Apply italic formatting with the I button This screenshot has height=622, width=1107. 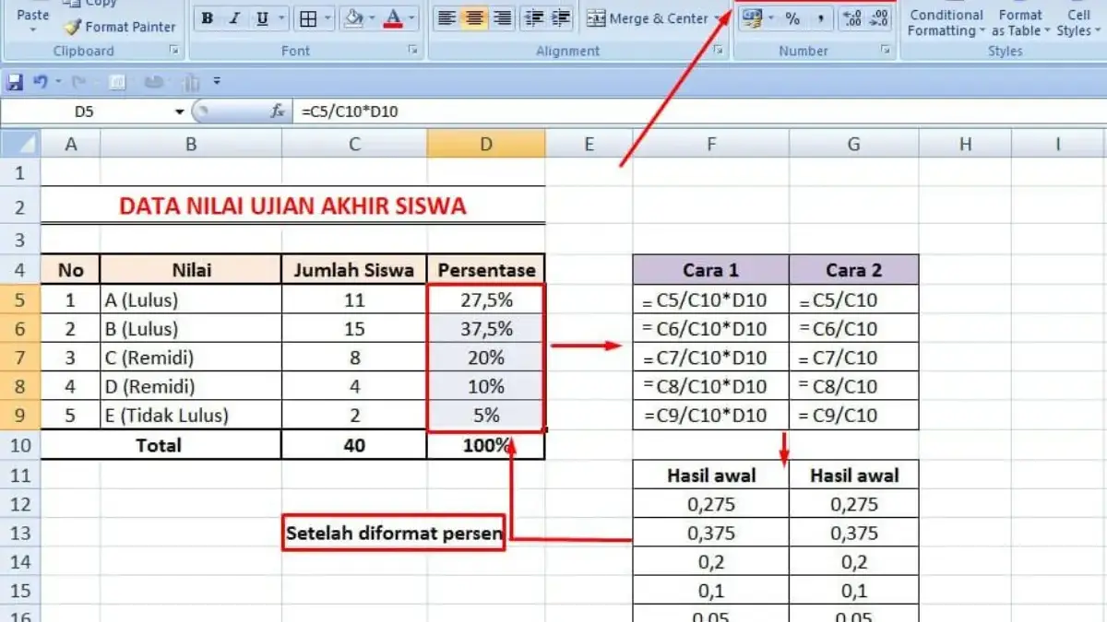coord(234,18)
